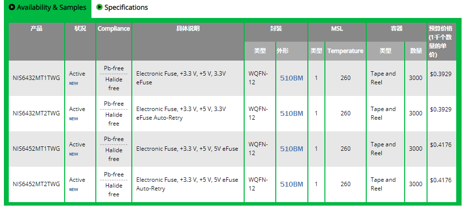Open 510BM package outline for NIS6452MT2TWG
The width and height of the screenshot is (464, 206).
pos(291,184)
